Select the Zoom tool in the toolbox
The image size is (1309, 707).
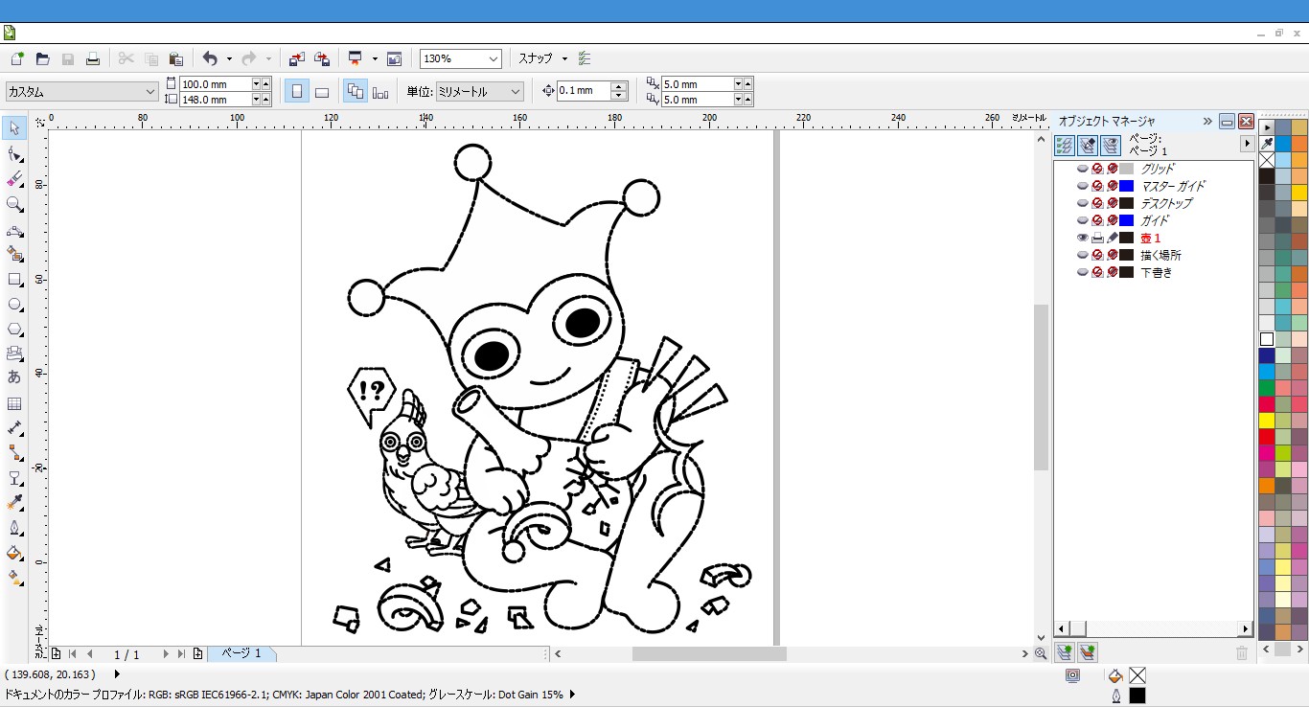click(x=14, y=204)
